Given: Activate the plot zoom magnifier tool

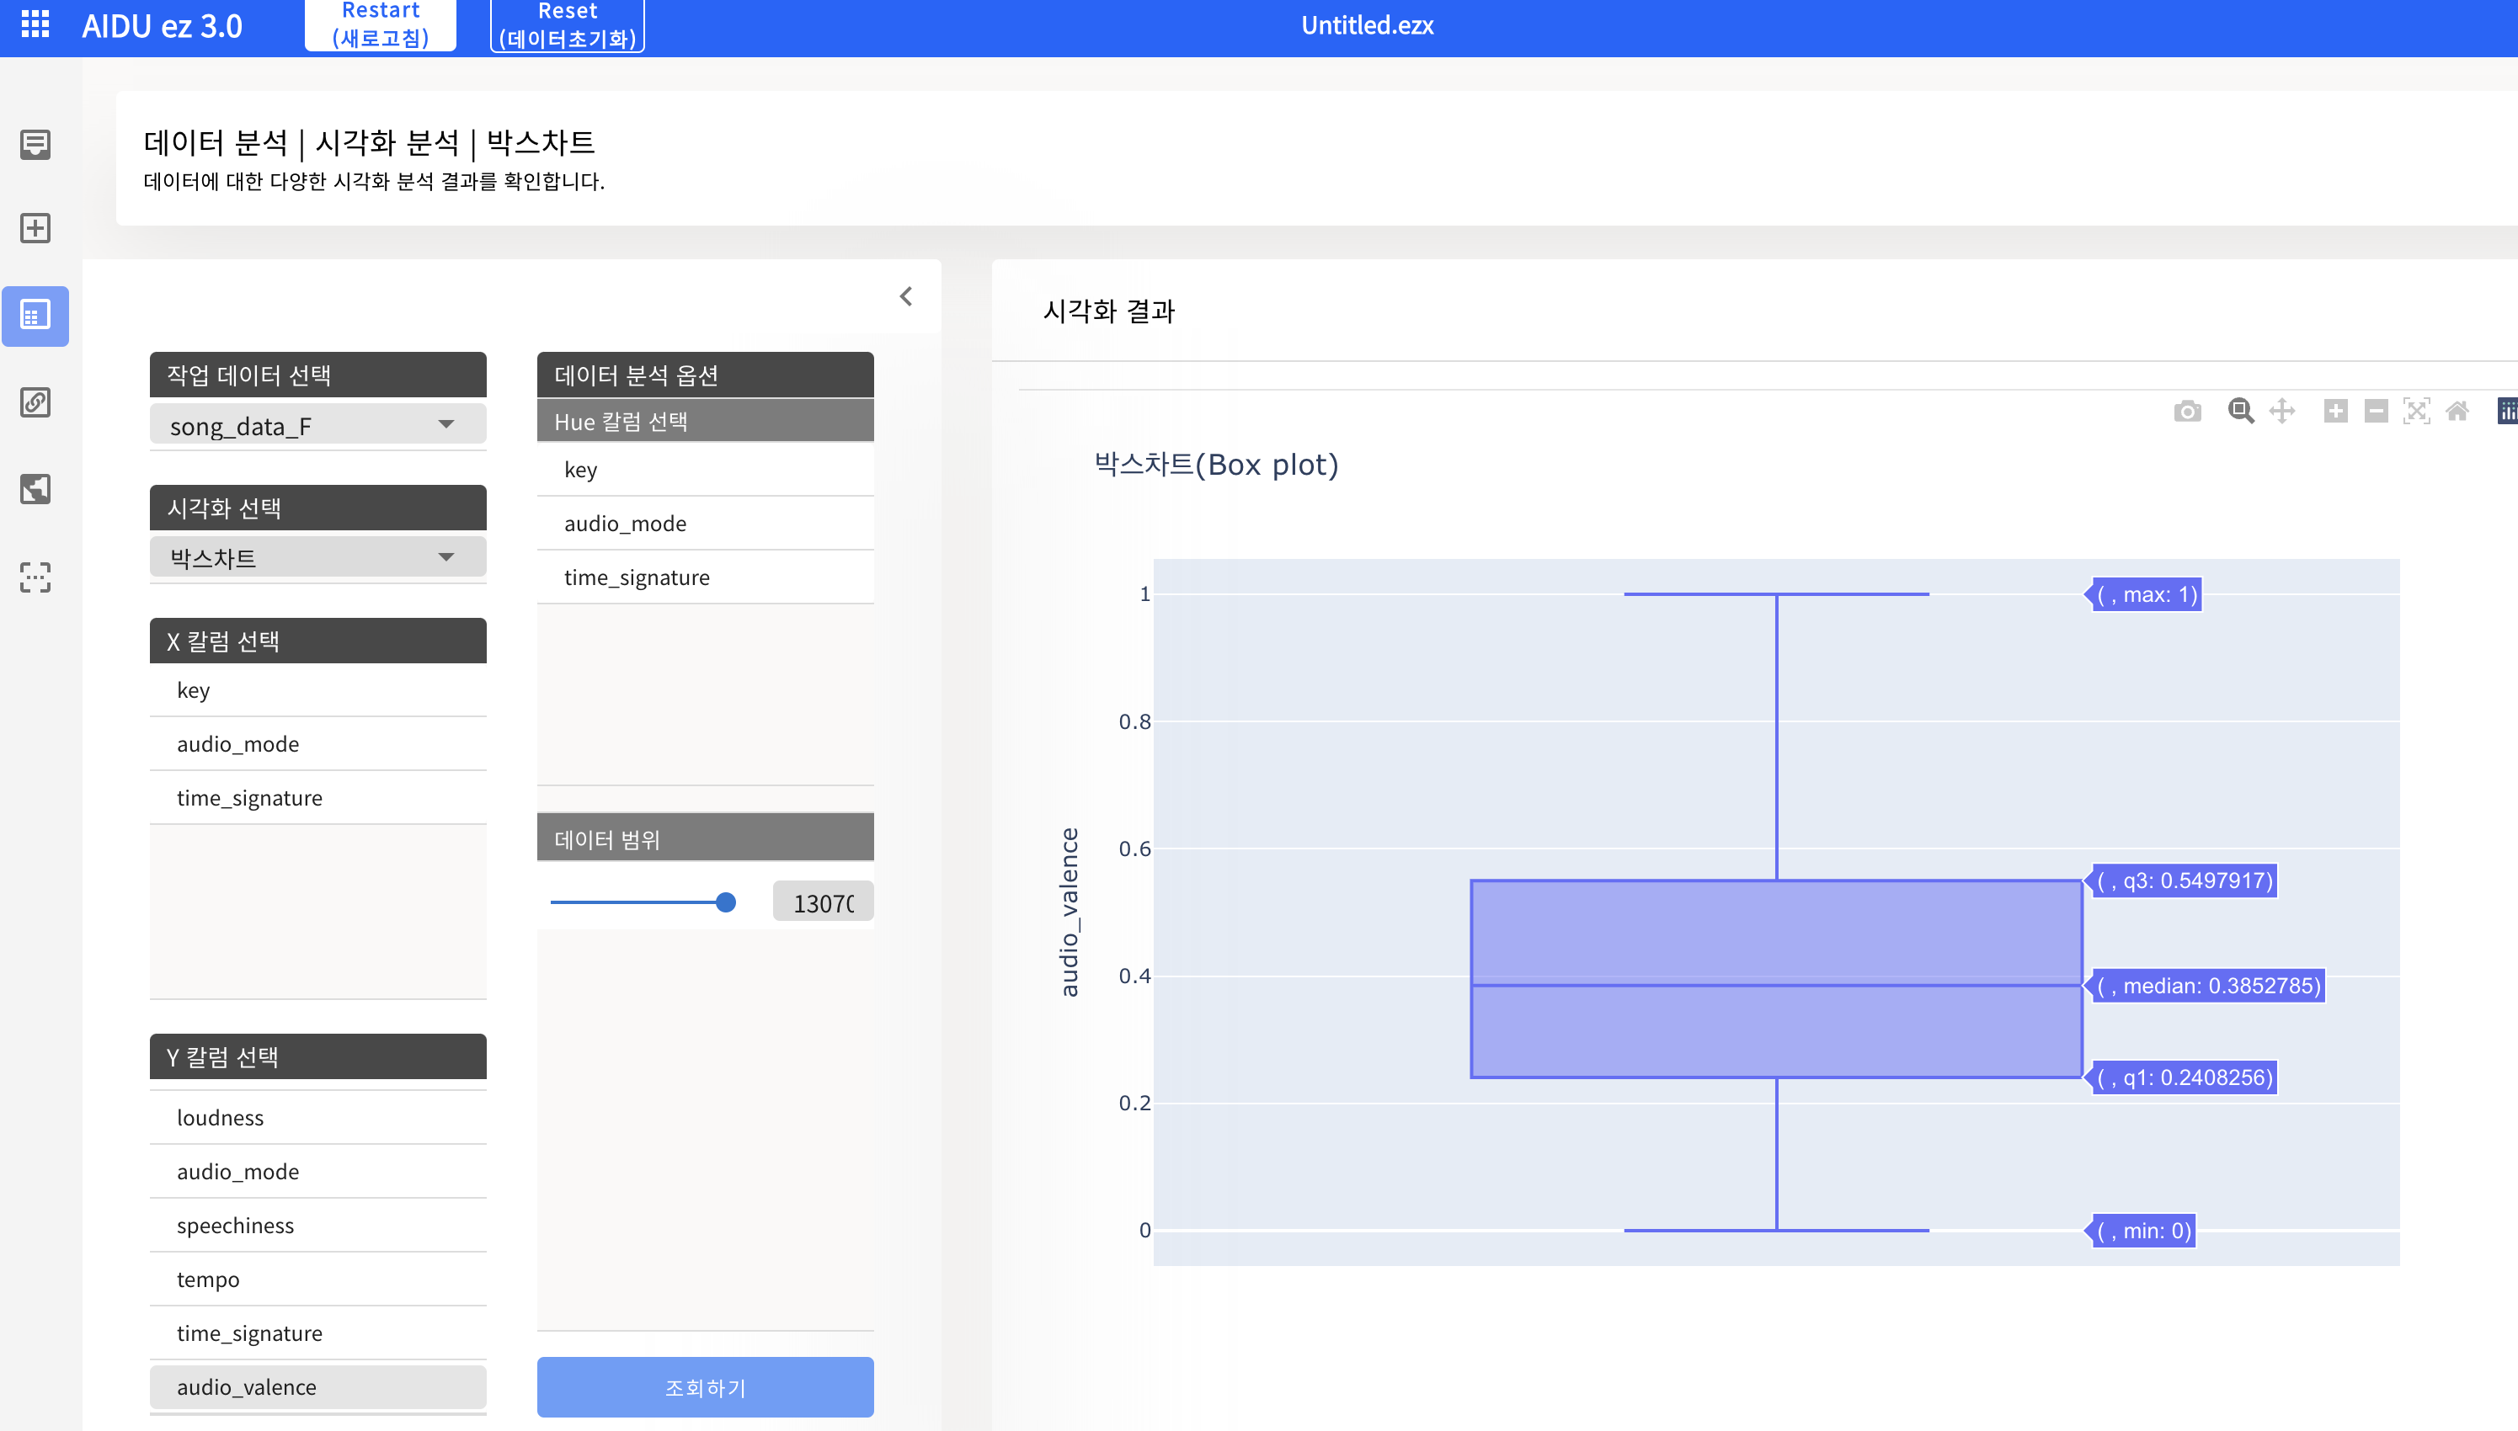Looking at the screenshot, I should (2241, 411).
